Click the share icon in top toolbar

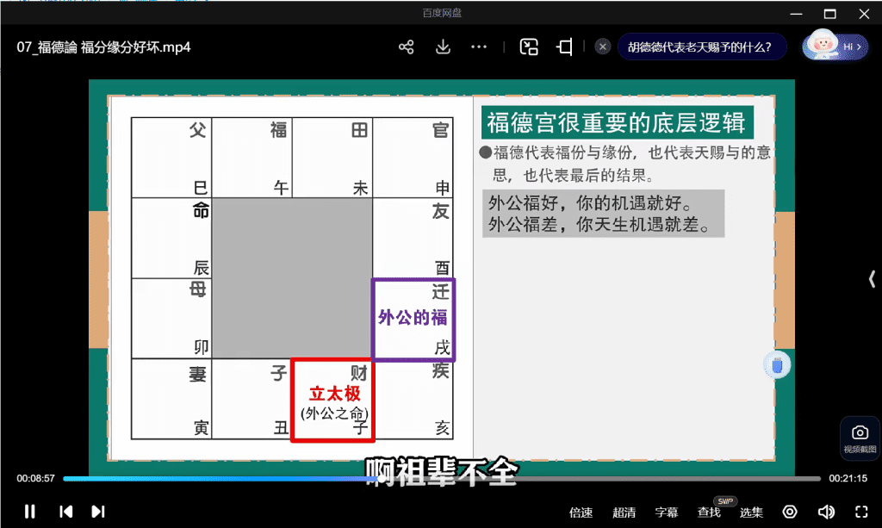coord(407,47)
